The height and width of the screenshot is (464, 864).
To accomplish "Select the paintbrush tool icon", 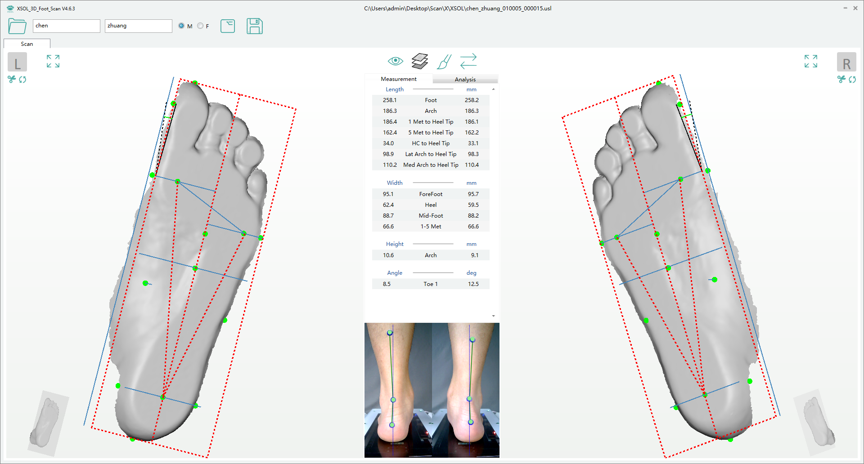I will click(444, 62).
